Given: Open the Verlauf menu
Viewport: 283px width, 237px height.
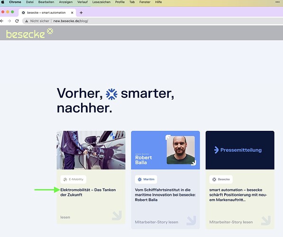Looking at the screenshot, I should point(82,2).
